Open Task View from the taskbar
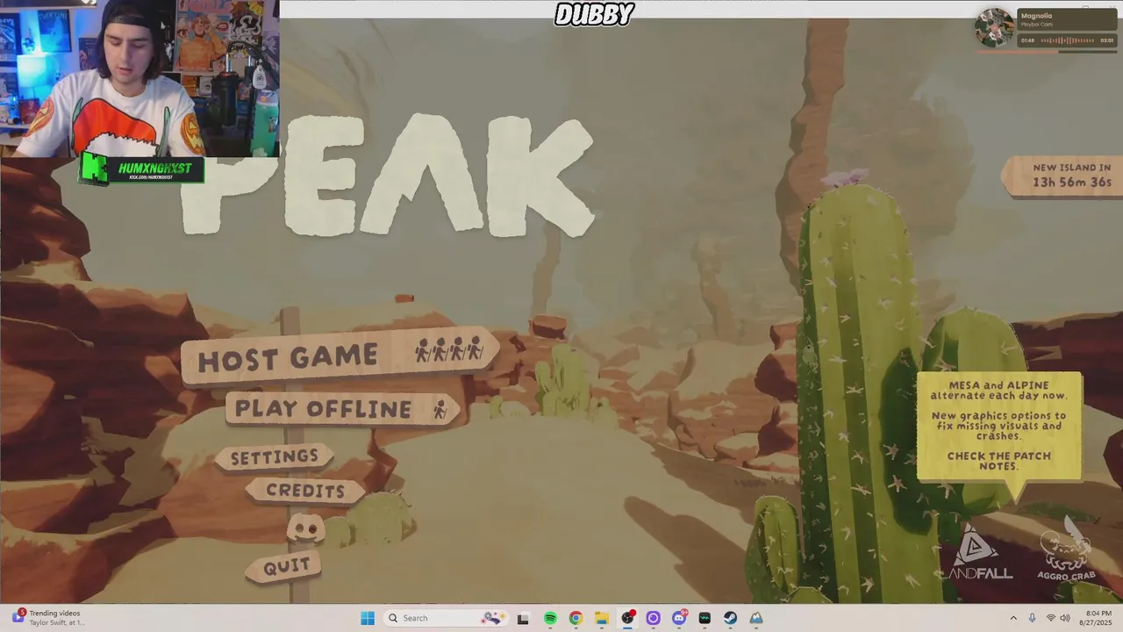Viewport: 1123px width, 632px height. pyautogui.click(x=523, y=618)
